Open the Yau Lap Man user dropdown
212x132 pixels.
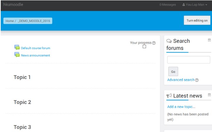pos(195,5)
